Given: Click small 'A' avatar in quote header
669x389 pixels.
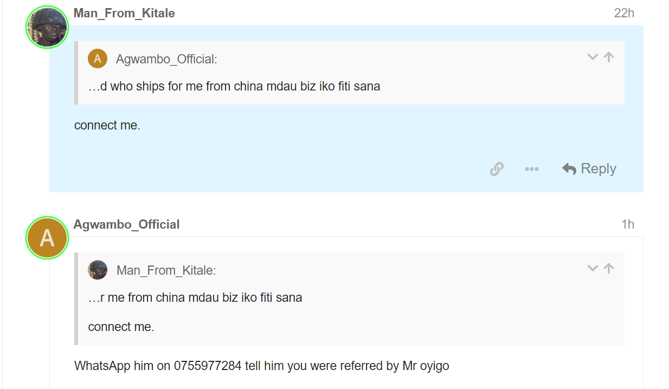Looking at the screenshot, I should tap(98, 59).
